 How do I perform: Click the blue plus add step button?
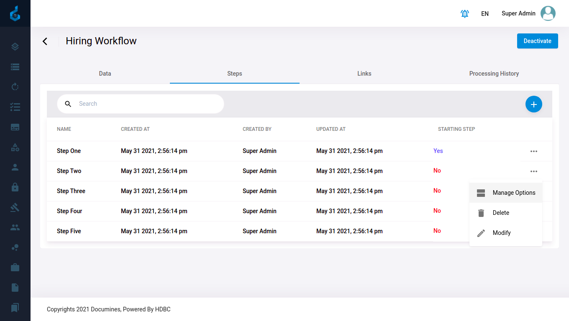(533, 104)
